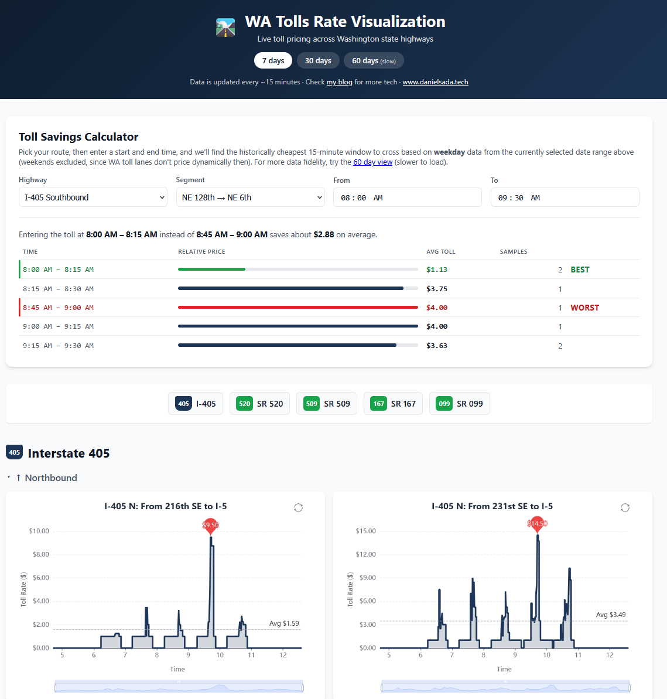Click the $14.50 peak marker pin
Viewport: 667px width, 699px height.
tap(538, 525)
